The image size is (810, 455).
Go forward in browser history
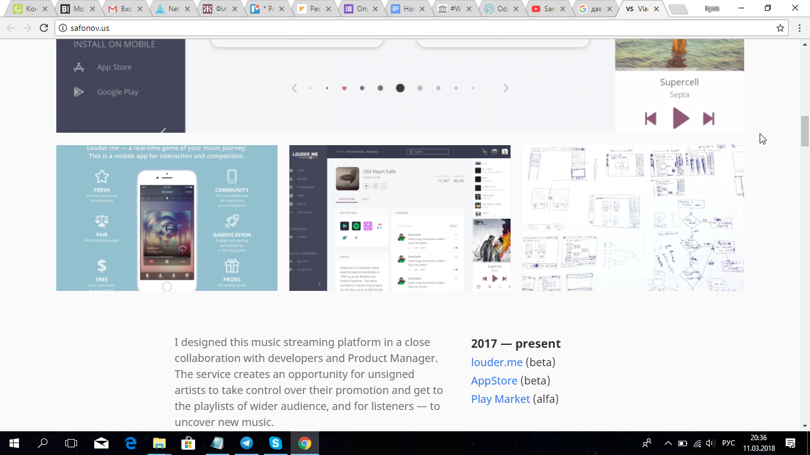(27, 28)
